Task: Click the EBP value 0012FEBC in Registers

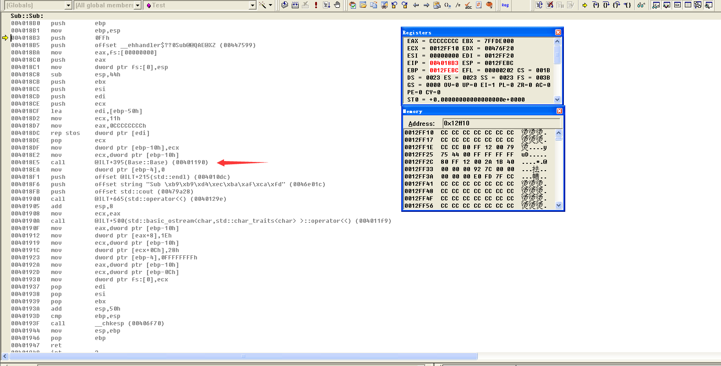Action: [x=444, y=70]
